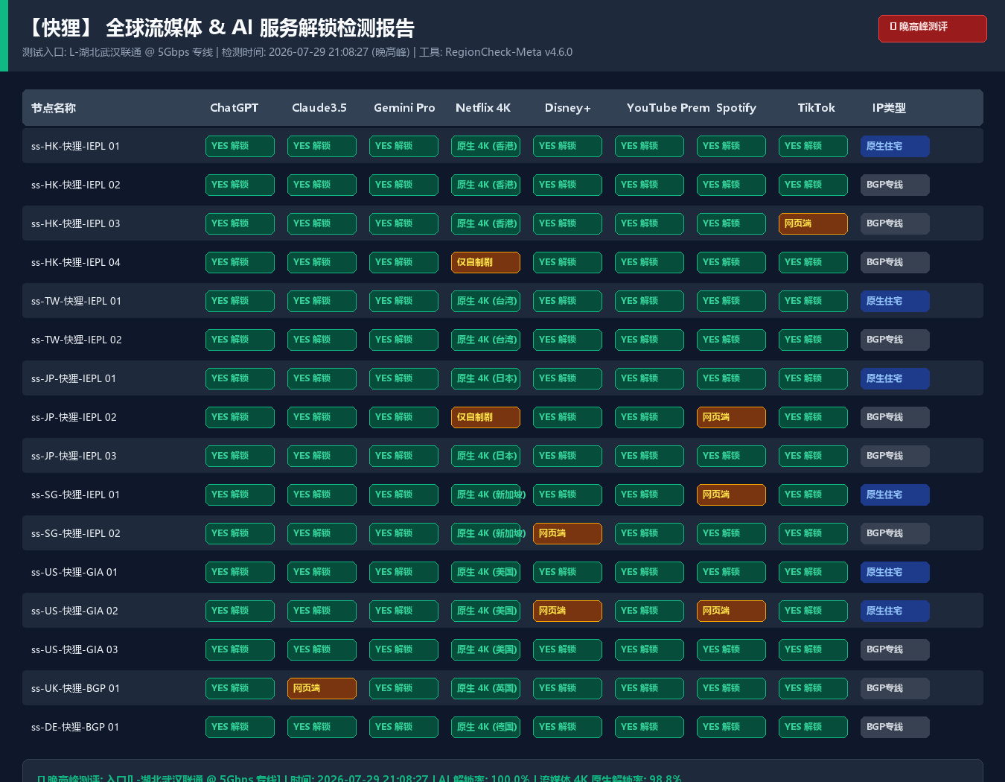Click the Claude3.5 column header
Screen dimensions: 1005x782
(x=319, y=108)
